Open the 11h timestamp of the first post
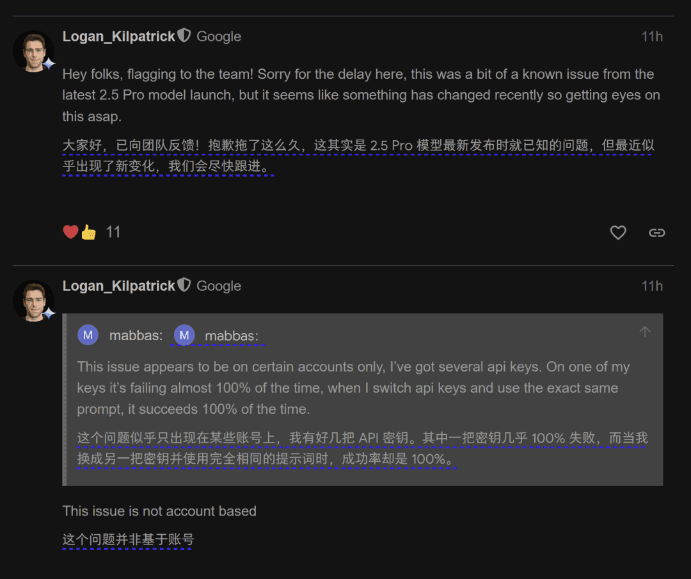Image resolution: width=691 pixels, height=579 pixels. point(652,37)
